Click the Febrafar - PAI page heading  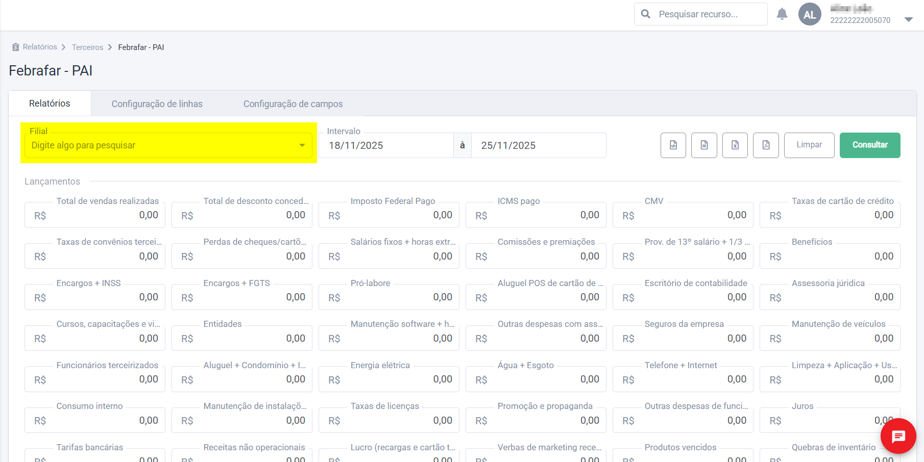coord(51,70)
